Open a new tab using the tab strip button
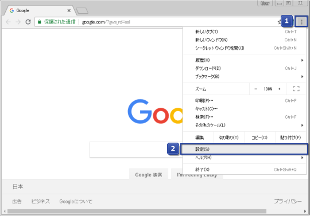The height and width of the screenshot is (216, 310). coord(82,11)
